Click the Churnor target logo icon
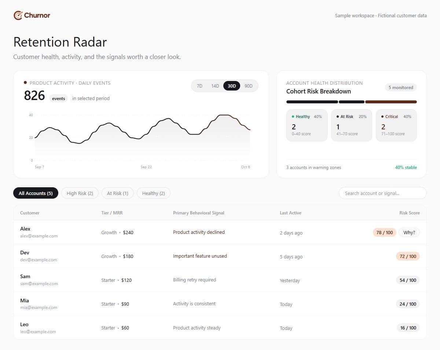 [x=18, y=15]
